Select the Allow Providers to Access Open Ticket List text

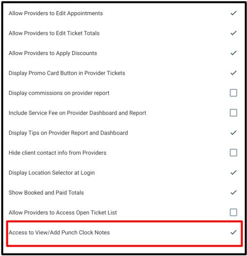click(x=63, y=213)
